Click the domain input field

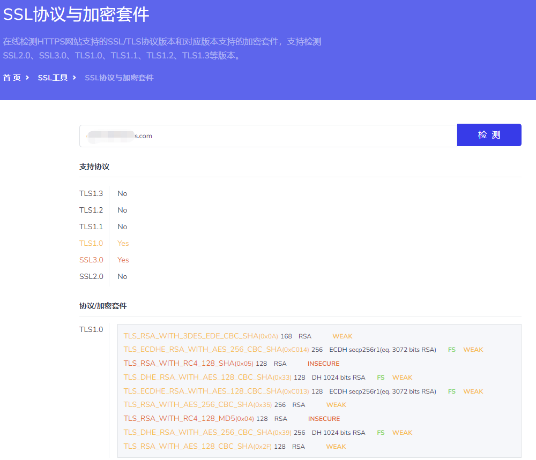pos(268,136)
